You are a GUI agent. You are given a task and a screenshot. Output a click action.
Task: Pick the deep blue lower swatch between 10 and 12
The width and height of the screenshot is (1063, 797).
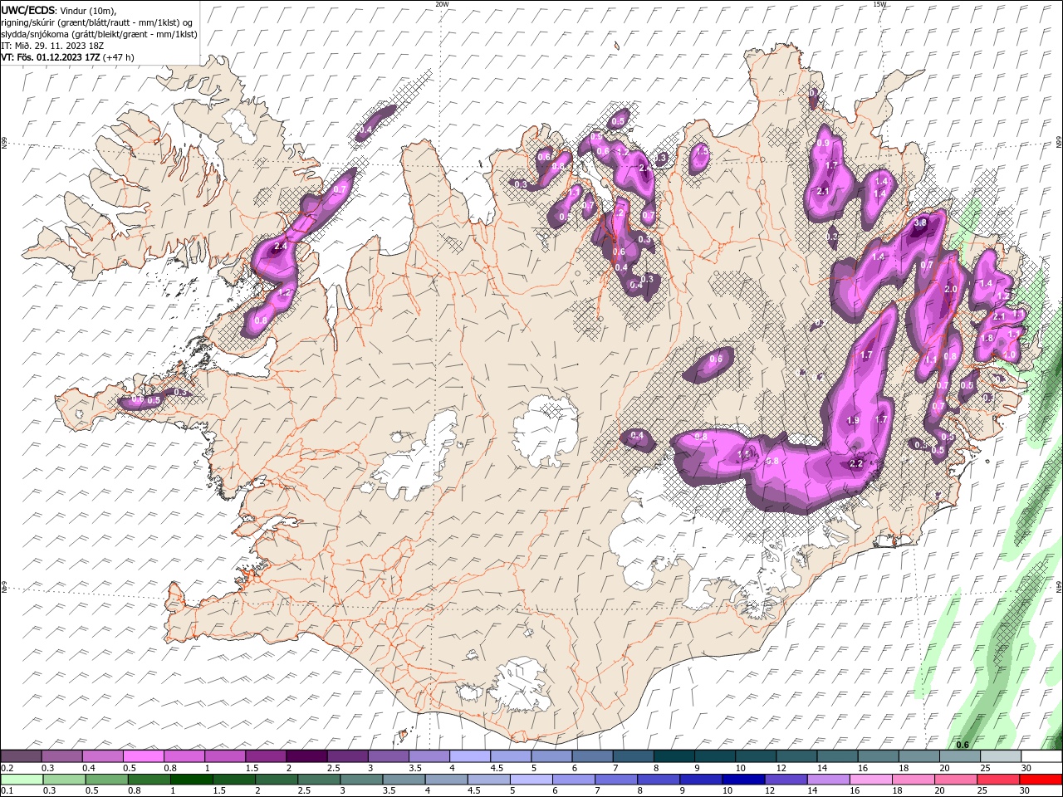click(743, 780)
